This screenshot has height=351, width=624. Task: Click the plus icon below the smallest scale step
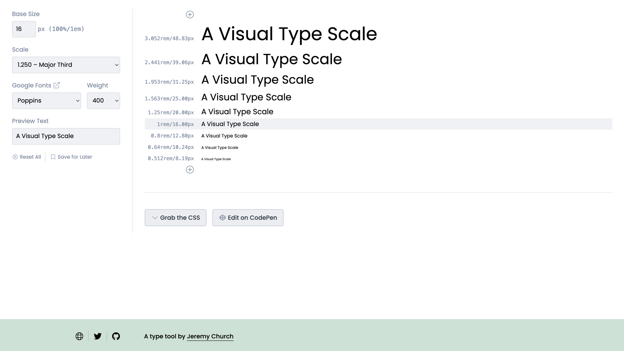click(x=190, y=169)
